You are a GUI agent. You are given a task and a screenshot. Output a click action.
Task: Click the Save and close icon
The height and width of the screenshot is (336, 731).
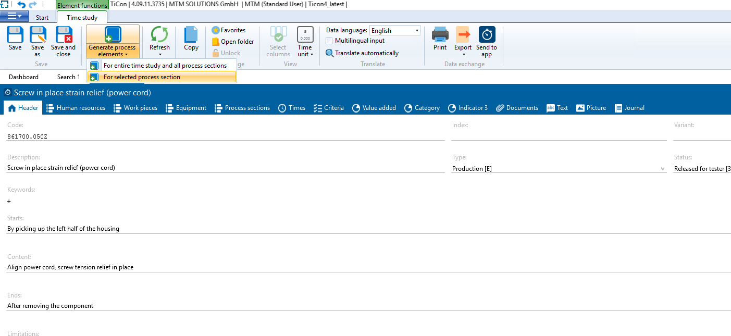click(64, 35)
